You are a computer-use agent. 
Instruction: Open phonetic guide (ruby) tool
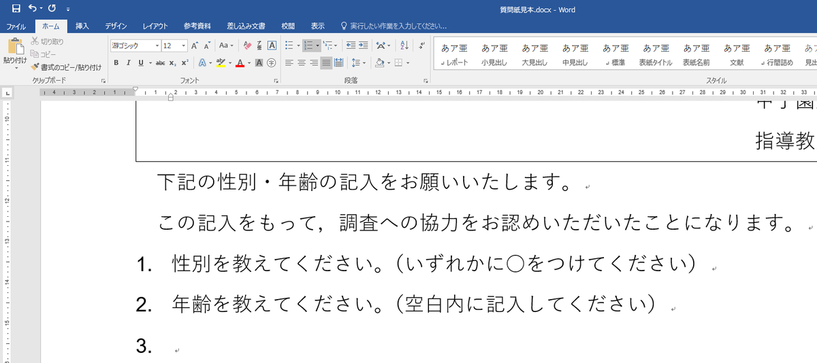pyautogui.click(x=259, y=46)
